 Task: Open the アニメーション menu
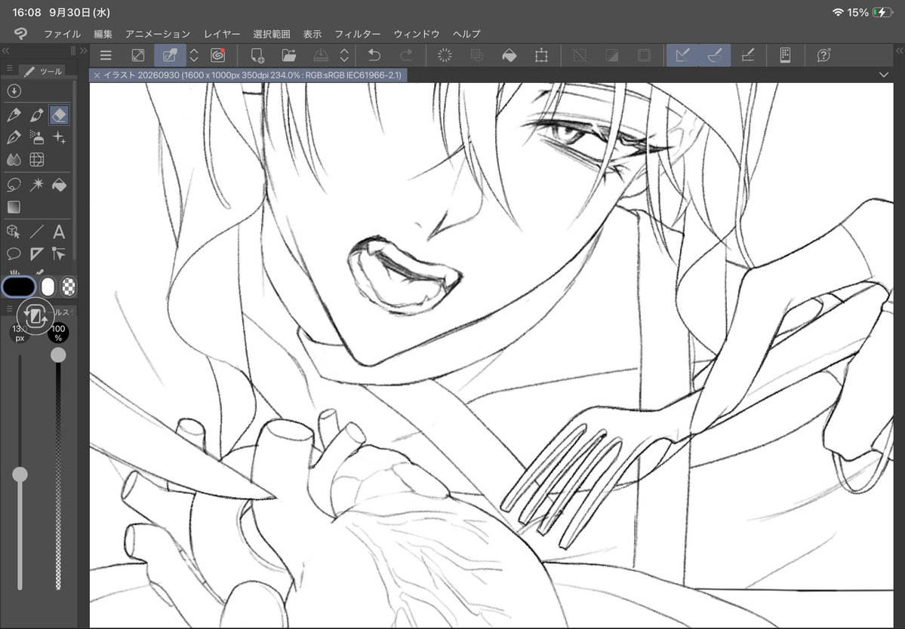click(158, 34)
